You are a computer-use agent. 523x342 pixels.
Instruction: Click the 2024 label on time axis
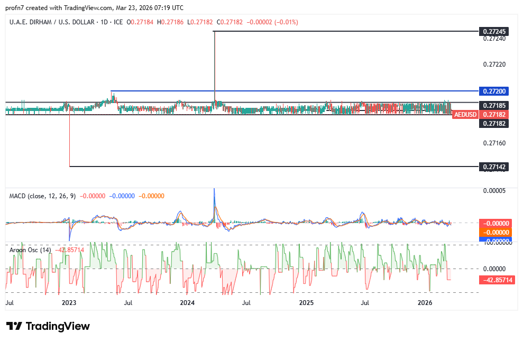[x=187, y=303]
